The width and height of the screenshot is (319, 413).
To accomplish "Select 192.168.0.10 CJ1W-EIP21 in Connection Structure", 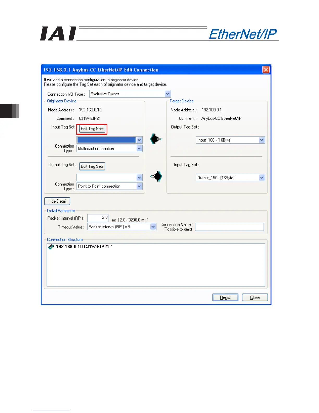I will pos(84,247).
